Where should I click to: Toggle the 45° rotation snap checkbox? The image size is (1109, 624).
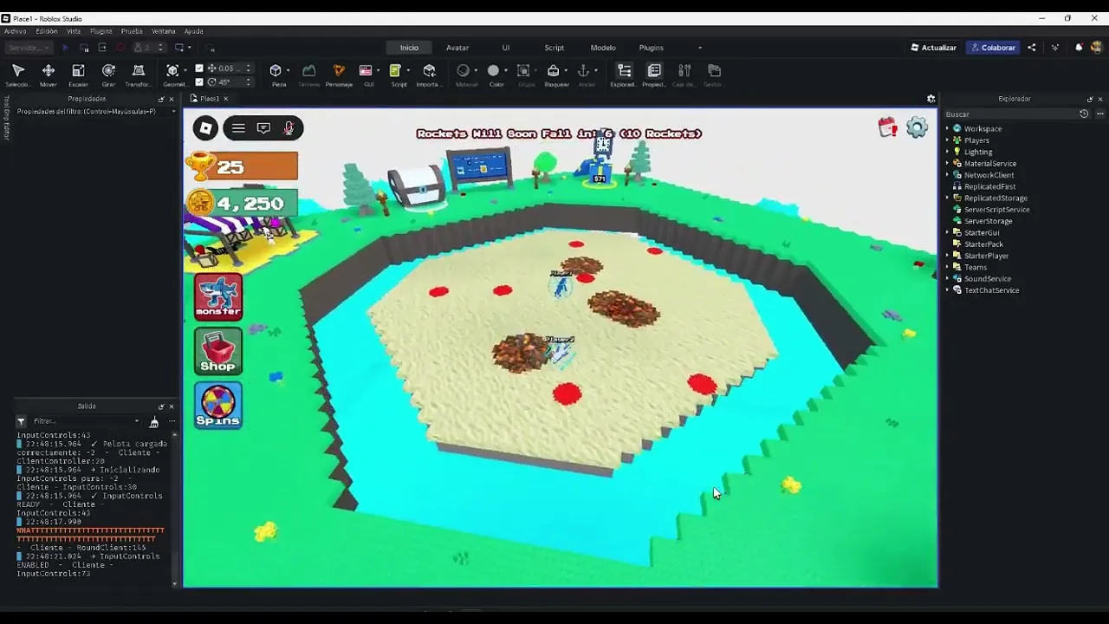click(199, 82)
